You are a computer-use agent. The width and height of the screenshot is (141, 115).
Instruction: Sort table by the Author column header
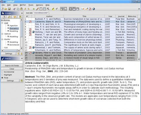tap(49, 16)
